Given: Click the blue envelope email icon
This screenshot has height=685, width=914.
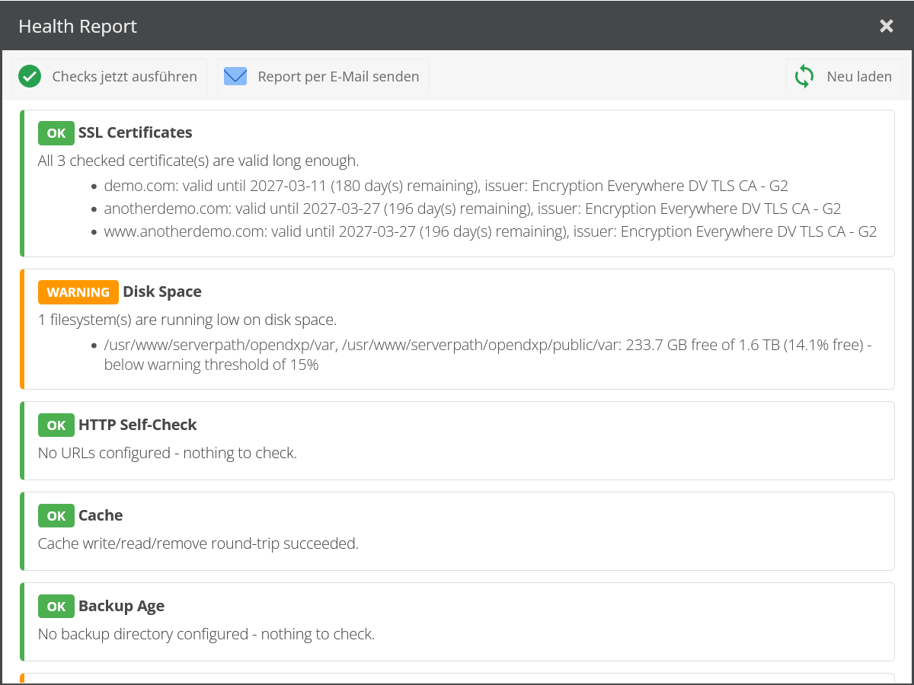Looking at the screenshot, I should pyautogui.click(x=235, y=76).
